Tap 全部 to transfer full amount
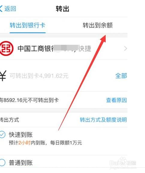Screen dimensions: 145x173 click(x=121, y=76)
